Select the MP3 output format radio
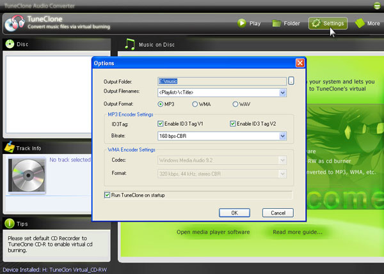This screenshot has width=384, height=274. [161, 104]
